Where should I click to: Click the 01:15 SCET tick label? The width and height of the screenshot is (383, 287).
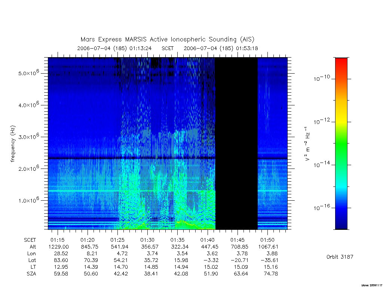58,240
